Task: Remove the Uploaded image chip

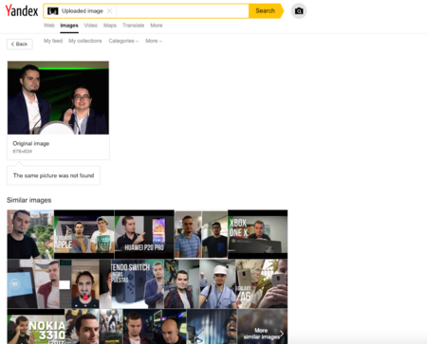Action: pos(109,11)
